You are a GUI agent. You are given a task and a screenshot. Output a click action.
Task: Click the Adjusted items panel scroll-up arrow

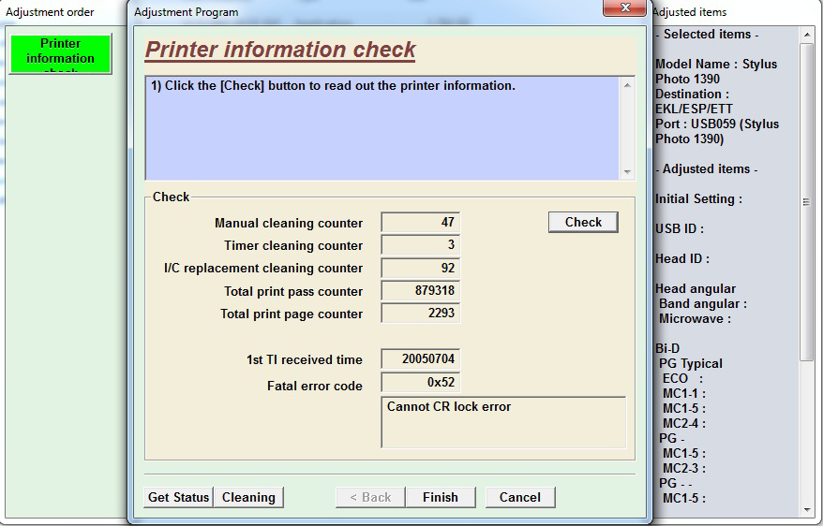[807, 35]
